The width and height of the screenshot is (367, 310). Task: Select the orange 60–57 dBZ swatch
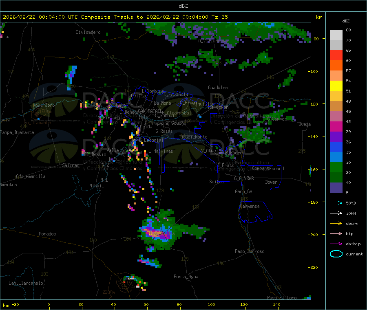(336, 66)
